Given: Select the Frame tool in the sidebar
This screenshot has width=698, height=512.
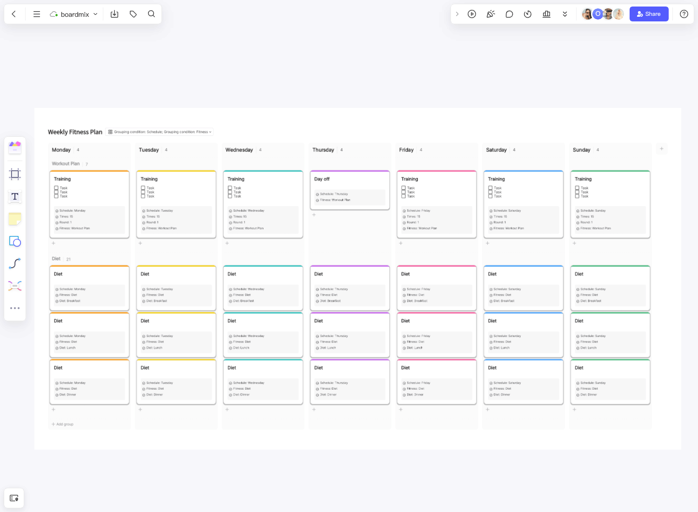Looking at the screenshot, I should pyautogui.click(x=15, y=174).
